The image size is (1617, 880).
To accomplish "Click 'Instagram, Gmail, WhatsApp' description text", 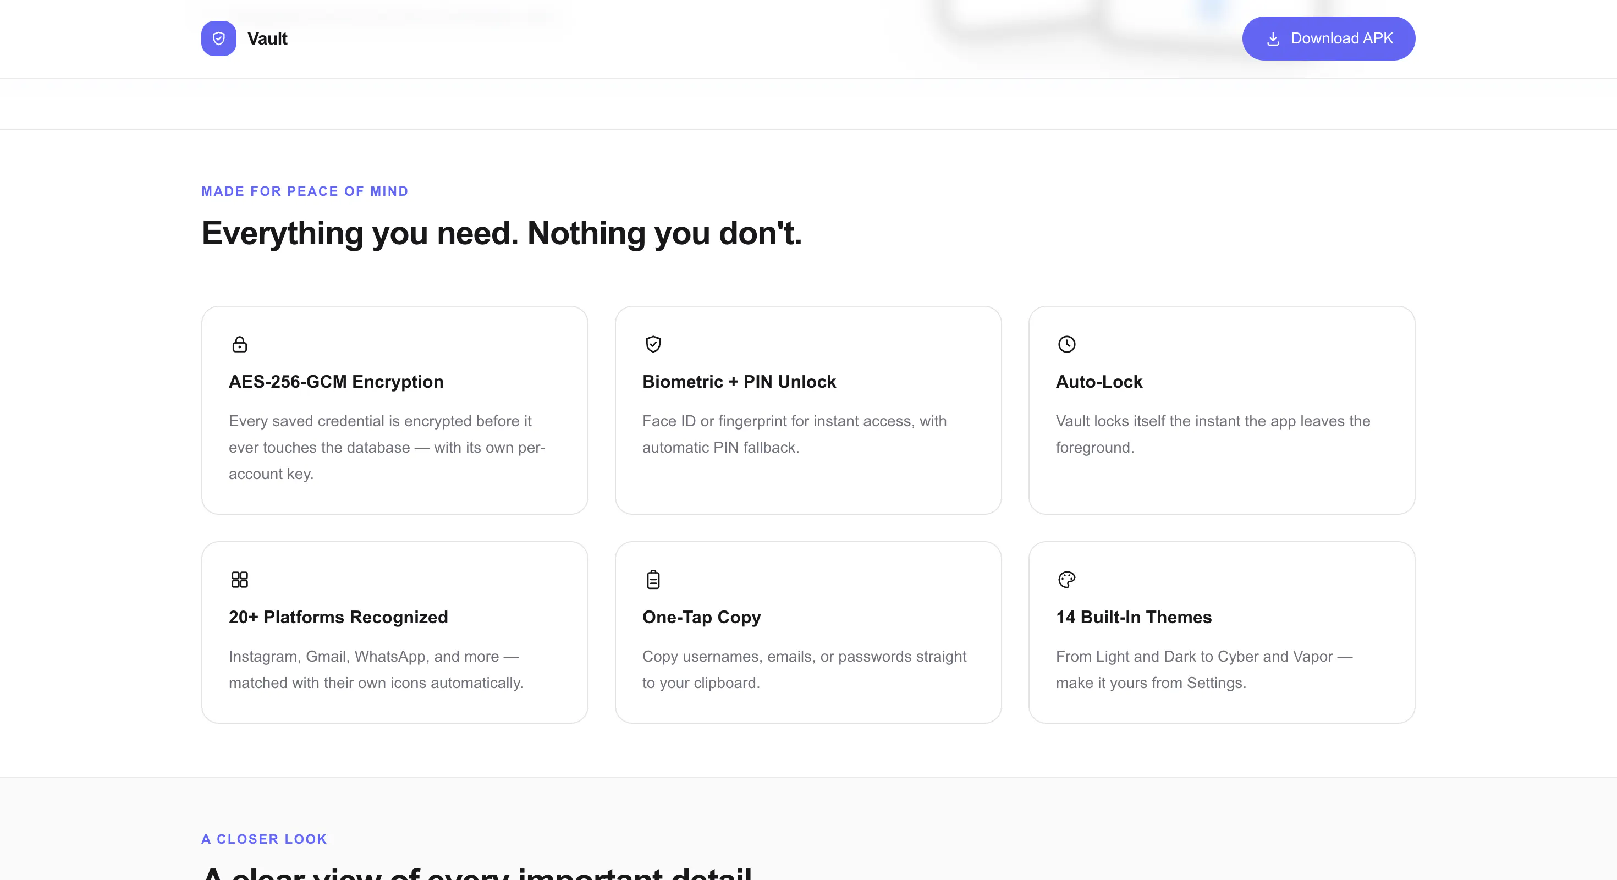I will 376,670.
